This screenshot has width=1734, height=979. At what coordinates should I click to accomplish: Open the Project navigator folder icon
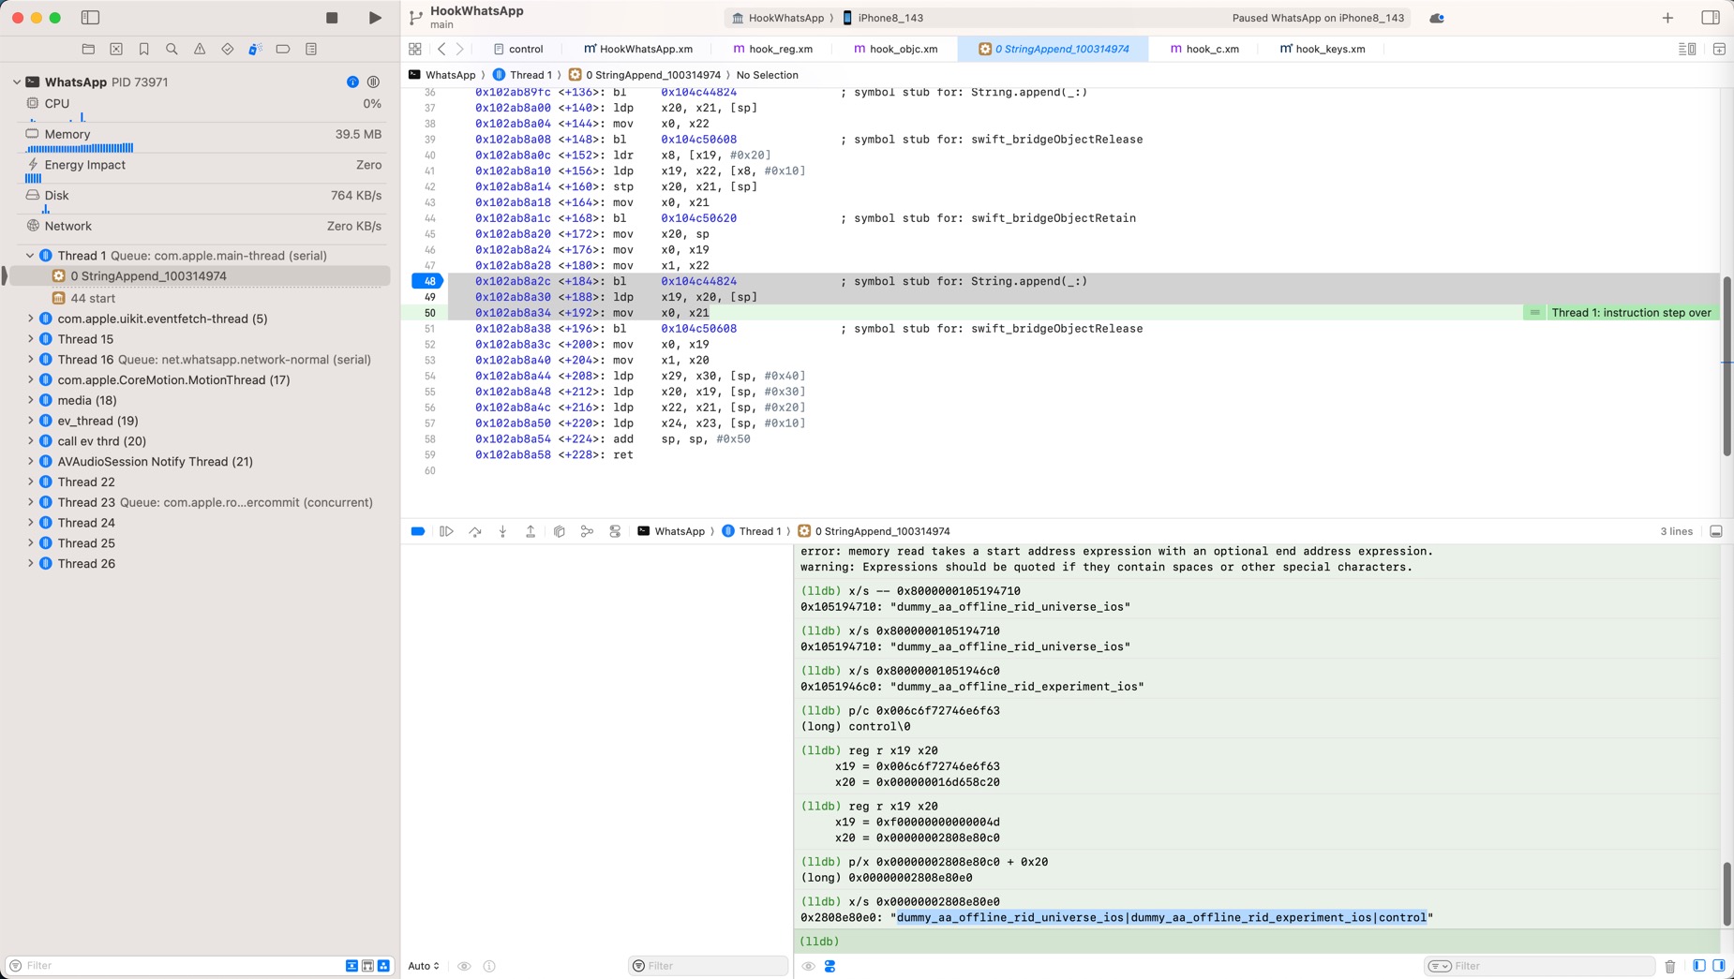[x=88, y=49]
